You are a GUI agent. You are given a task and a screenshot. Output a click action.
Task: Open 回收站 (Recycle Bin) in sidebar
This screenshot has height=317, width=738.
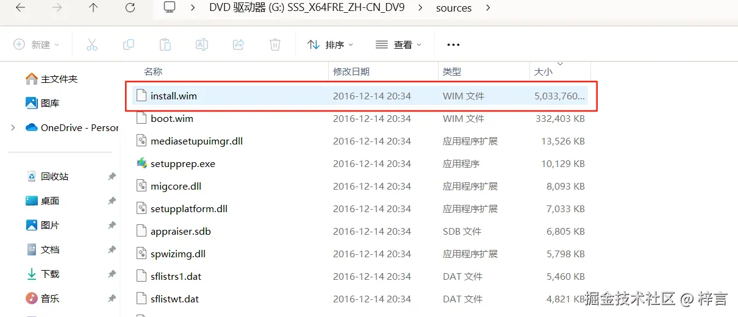[48, 177]
